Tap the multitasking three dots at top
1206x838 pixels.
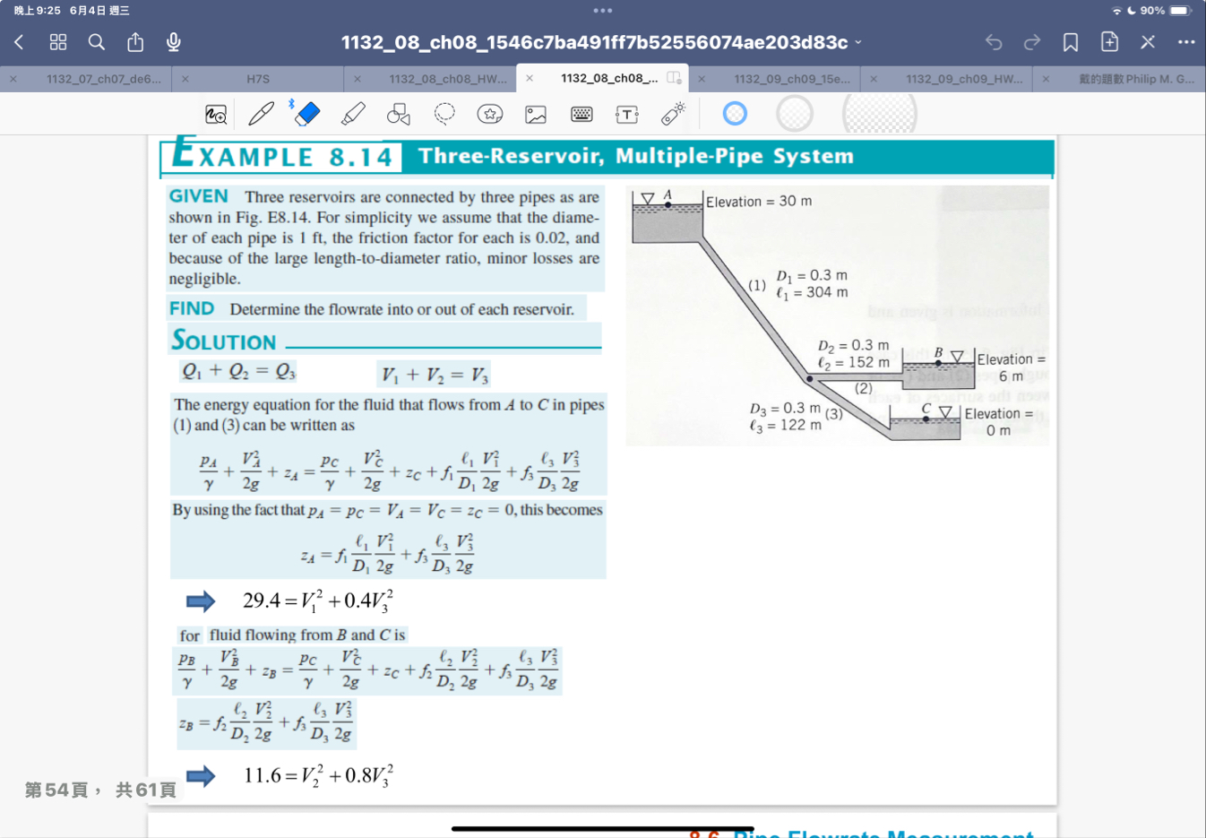(x=603, y=11)
